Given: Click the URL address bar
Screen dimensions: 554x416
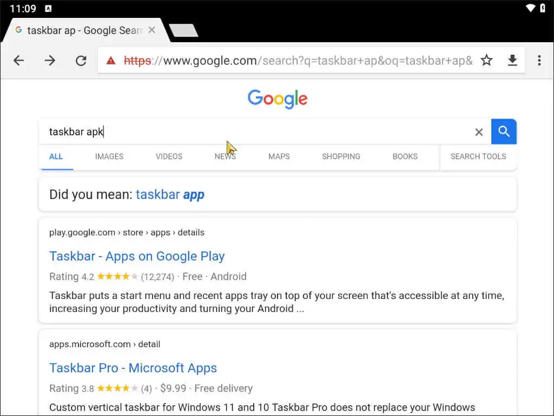Looking at the screenshot, I should 298,61.
